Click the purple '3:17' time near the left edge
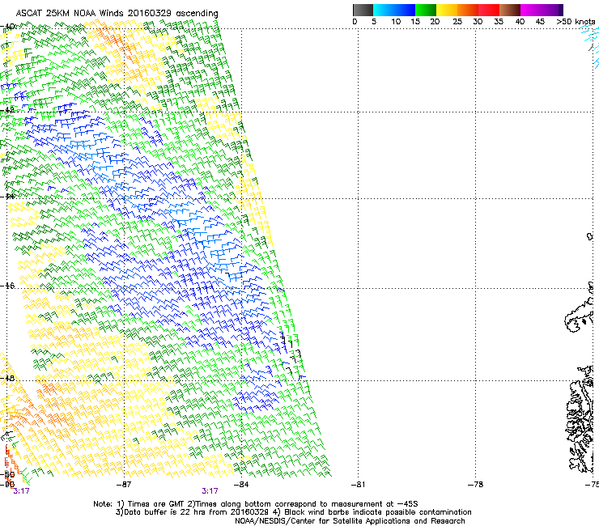The width and height of the screenshot is (599, 526). (x=21, y=491)
